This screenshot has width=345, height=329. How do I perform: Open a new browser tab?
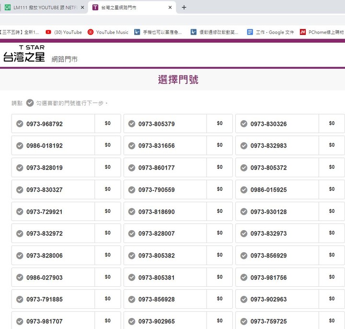point(184,8)
